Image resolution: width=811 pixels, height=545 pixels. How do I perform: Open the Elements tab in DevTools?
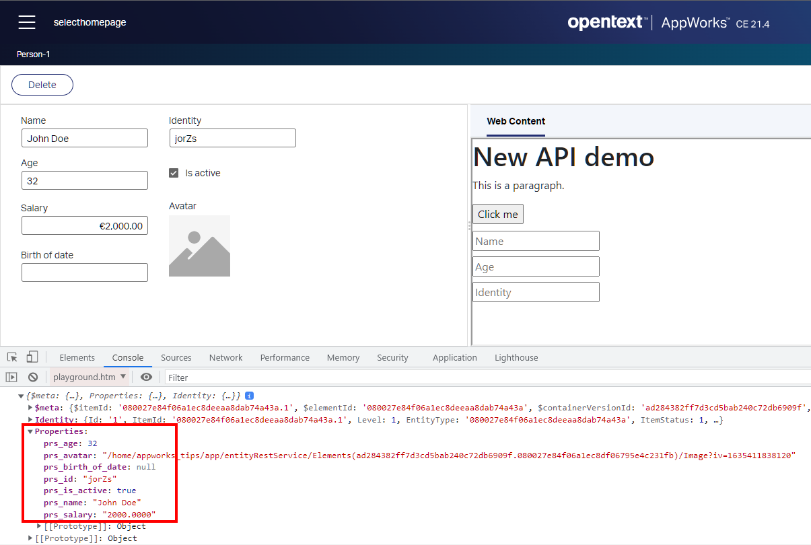[x=77, y=357]
